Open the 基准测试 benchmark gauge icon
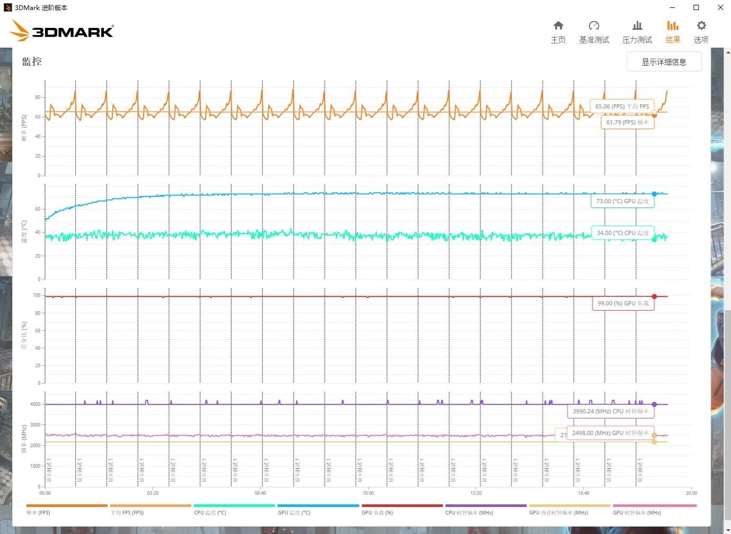This screenshot has height=534, width=731. pos(594,32)
